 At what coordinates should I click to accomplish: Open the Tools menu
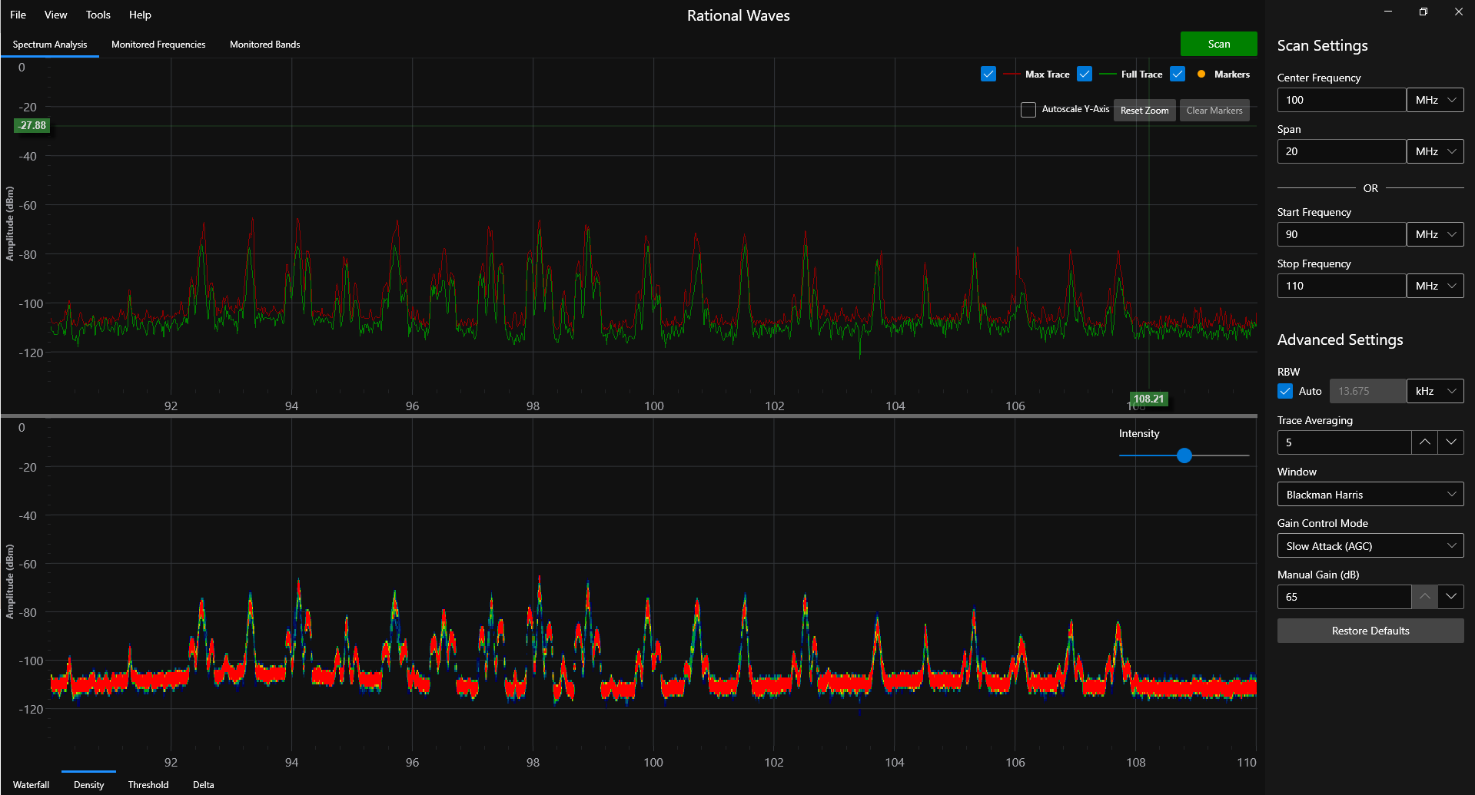[x=98, y=14]
